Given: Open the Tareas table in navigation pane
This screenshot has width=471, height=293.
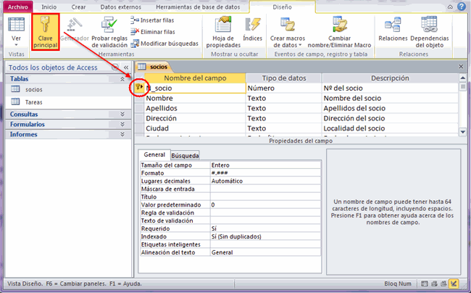Looking at the screenshot, I should point(33,102).
